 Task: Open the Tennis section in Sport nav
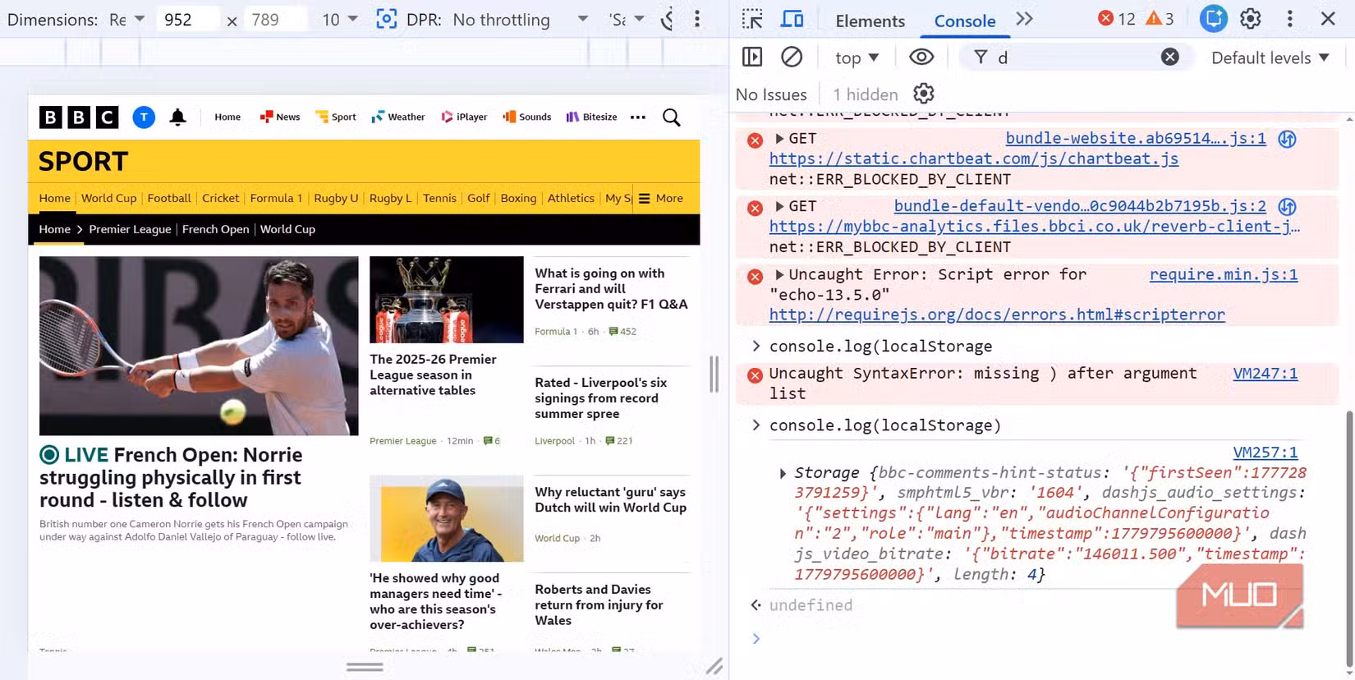point(439,198)
